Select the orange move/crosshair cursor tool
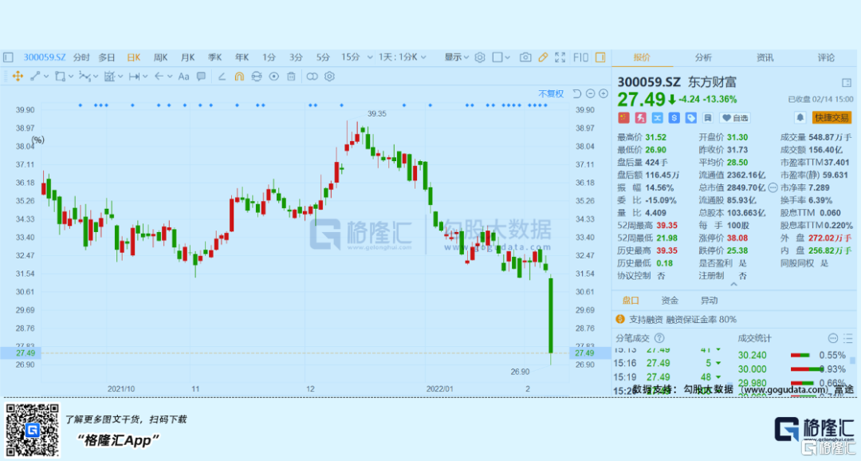The height and width of the screenshot is (461, 861). (18, 77)
